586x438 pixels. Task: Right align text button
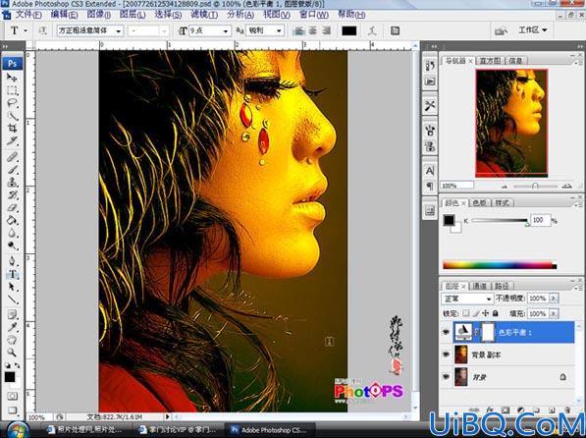pos(326,30)
